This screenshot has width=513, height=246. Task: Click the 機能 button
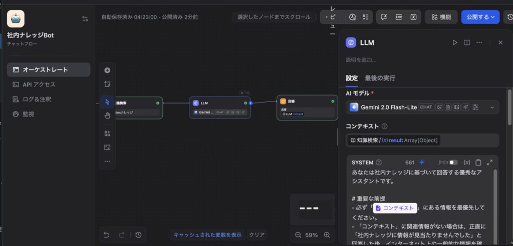(x=441, y=17)
